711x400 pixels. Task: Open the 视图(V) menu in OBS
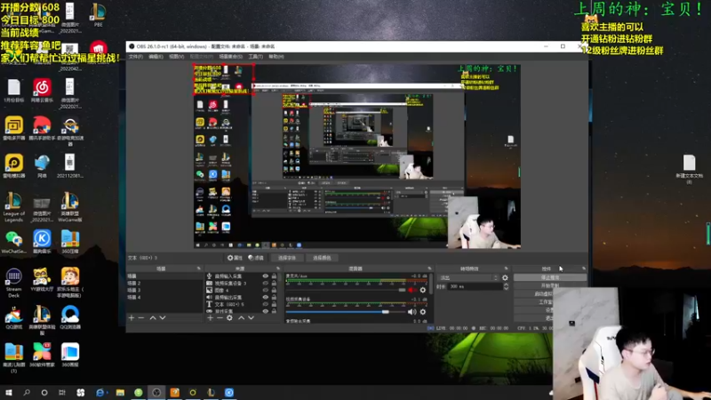pos(176,57)
